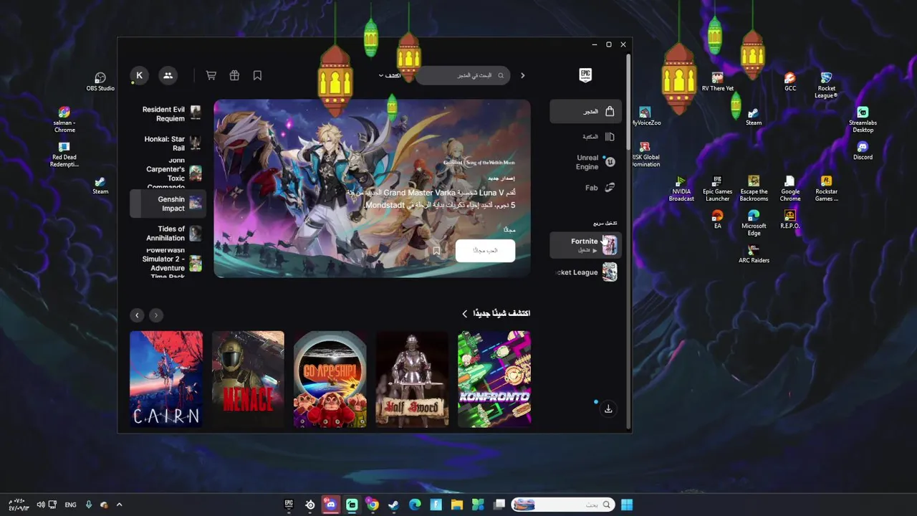Open the K profile avatar
This screenshot has height=516, width=917.
(x=139, y=75)
